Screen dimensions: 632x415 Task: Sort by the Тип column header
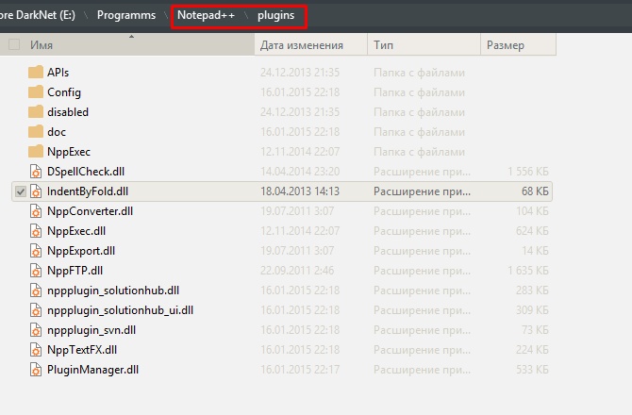(x=424, y=44)
